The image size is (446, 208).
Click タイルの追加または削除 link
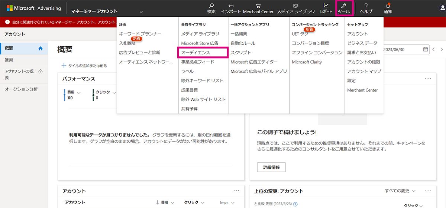[84, 66]
